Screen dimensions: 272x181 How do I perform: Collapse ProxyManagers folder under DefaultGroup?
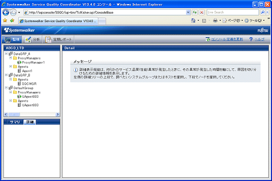pyautogui.click(x=10, y=92)
